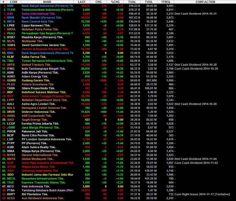Image resolution: width=236 pixels, height=201 pixels.
Task: Click AALI Dist Cash Dividend 2014-10-28
Action: (x=195, y=104)
